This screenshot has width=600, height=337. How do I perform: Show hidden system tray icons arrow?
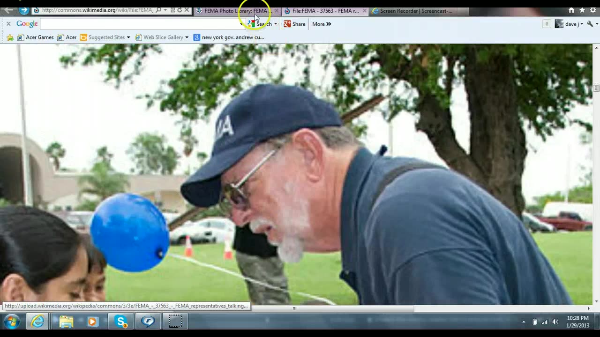[x=524, y=322]
